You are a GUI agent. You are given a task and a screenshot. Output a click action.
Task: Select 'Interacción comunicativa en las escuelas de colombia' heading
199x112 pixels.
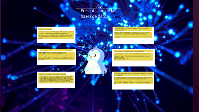(x=52, y=74)
